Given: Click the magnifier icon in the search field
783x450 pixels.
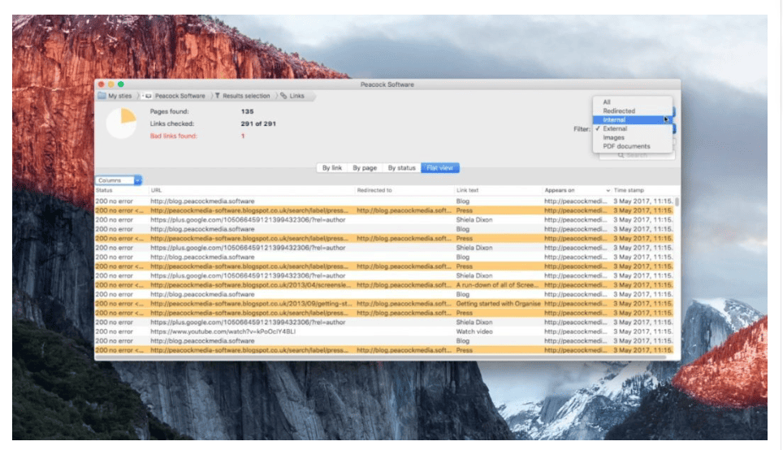Looking at the screenshot, I should (621, 155).
